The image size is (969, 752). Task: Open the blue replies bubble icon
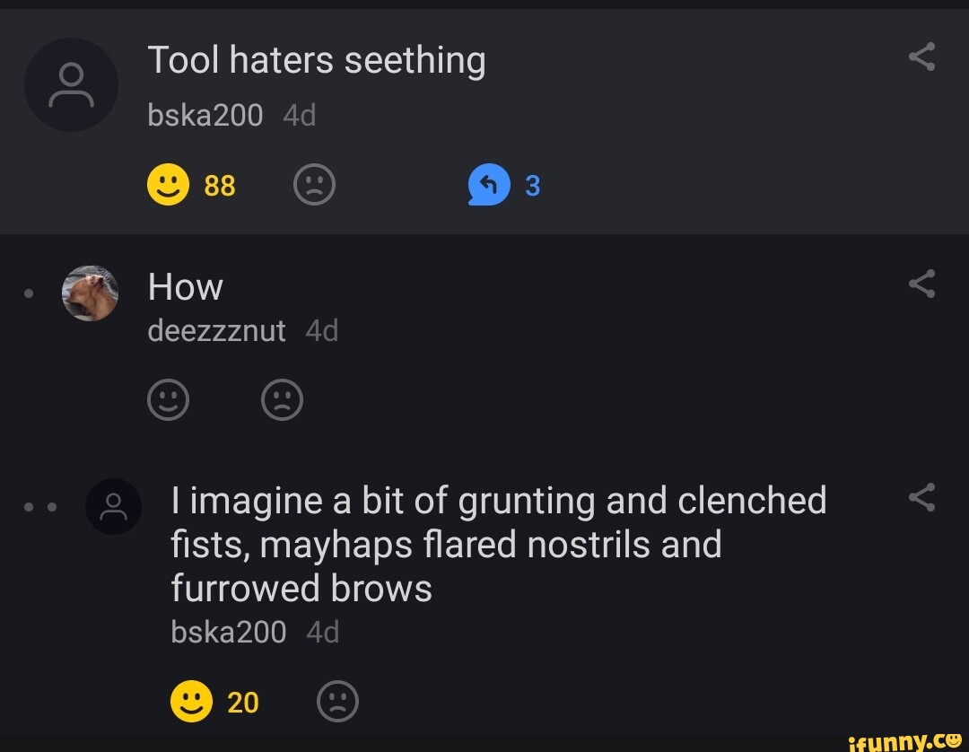pos(489,186)
